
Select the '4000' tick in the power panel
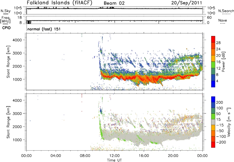(x=17, y=40)
